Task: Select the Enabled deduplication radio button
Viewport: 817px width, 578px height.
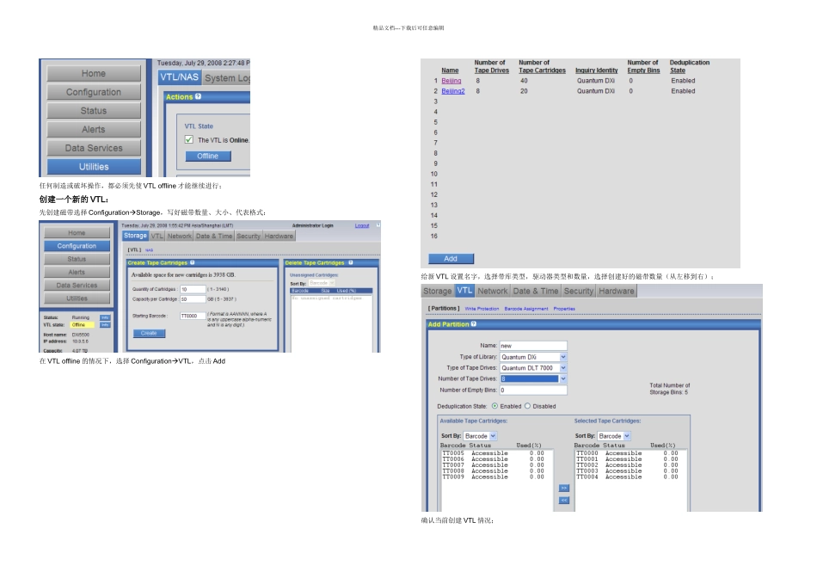Action: (494, 406)
